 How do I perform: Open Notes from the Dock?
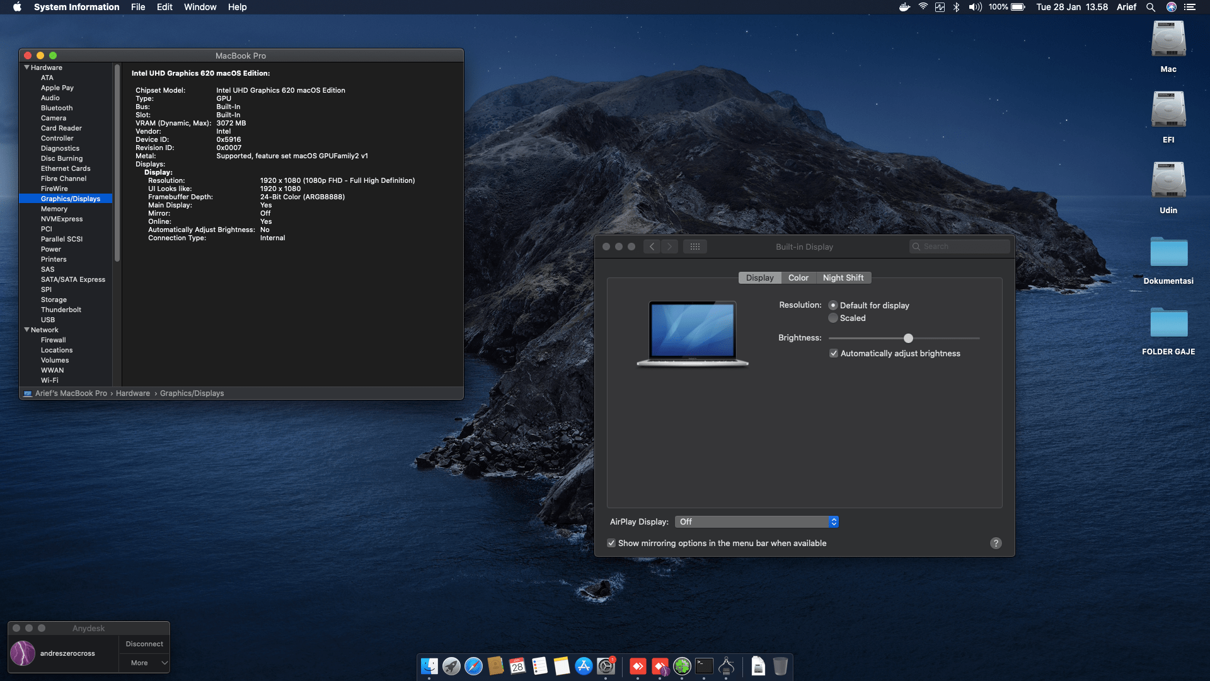click(562, 666)
